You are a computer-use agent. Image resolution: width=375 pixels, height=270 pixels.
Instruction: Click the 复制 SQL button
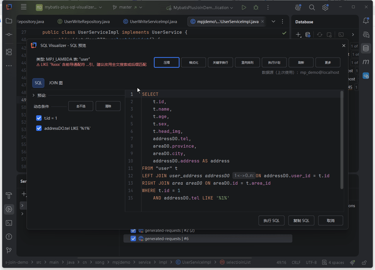(x=301, y=221)
